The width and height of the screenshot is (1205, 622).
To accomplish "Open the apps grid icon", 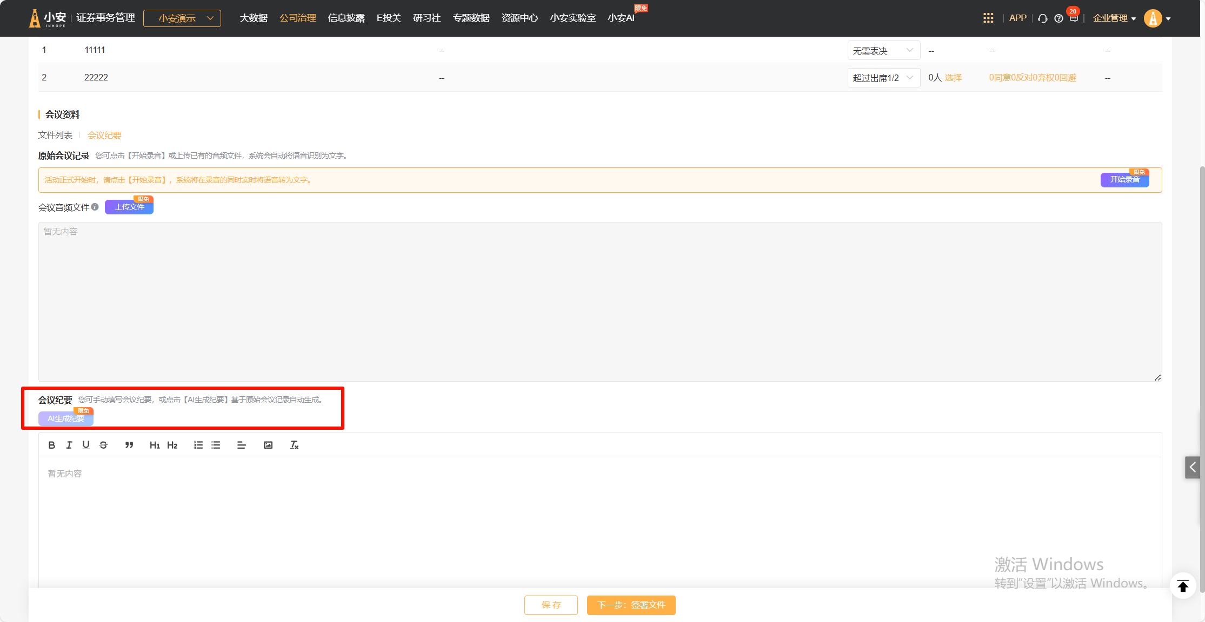I will pyautogui.click(x=988, y=18).
